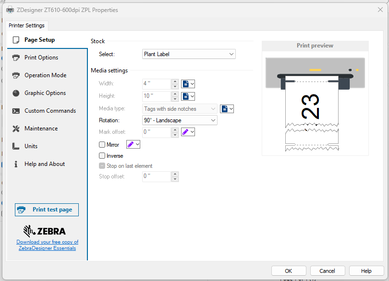Click the Help and About info icon
Screen dimensions: 389x281
point(16,164)
